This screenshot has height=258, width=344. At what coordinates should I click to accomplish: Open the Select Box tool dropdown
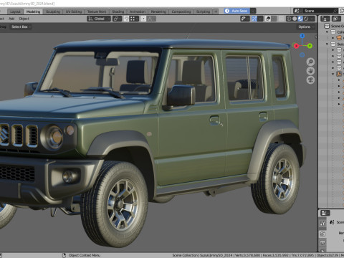pyautogui.click(x=21, y=27)
